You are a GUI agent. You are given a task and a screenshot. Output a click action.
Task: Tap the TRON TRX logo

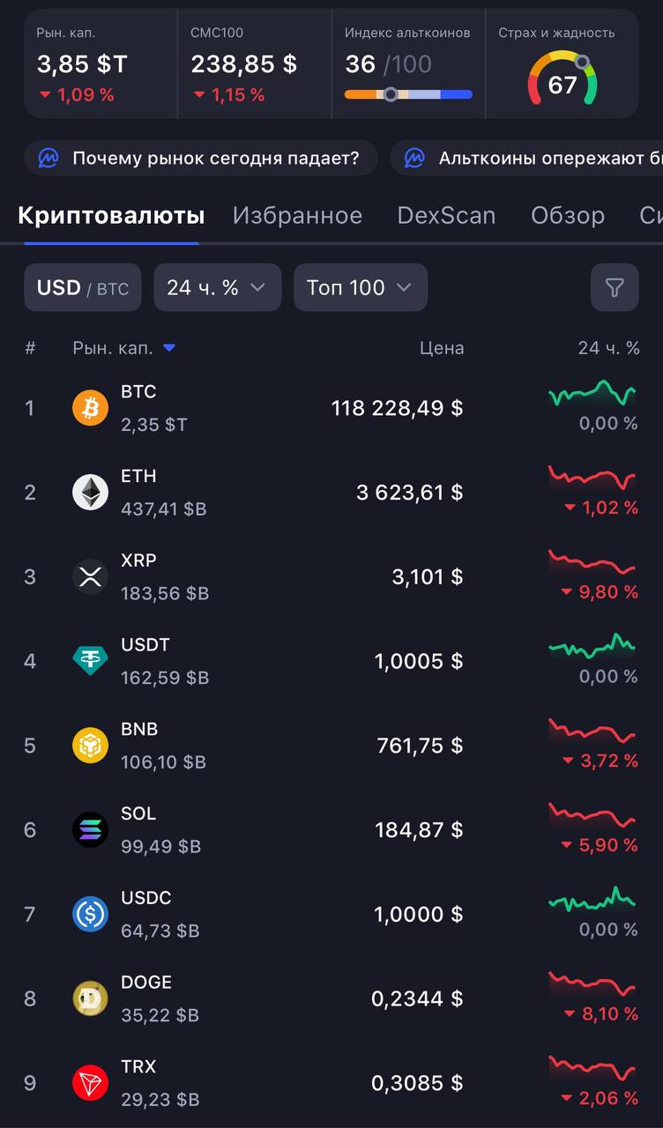tap(90, 1083)
